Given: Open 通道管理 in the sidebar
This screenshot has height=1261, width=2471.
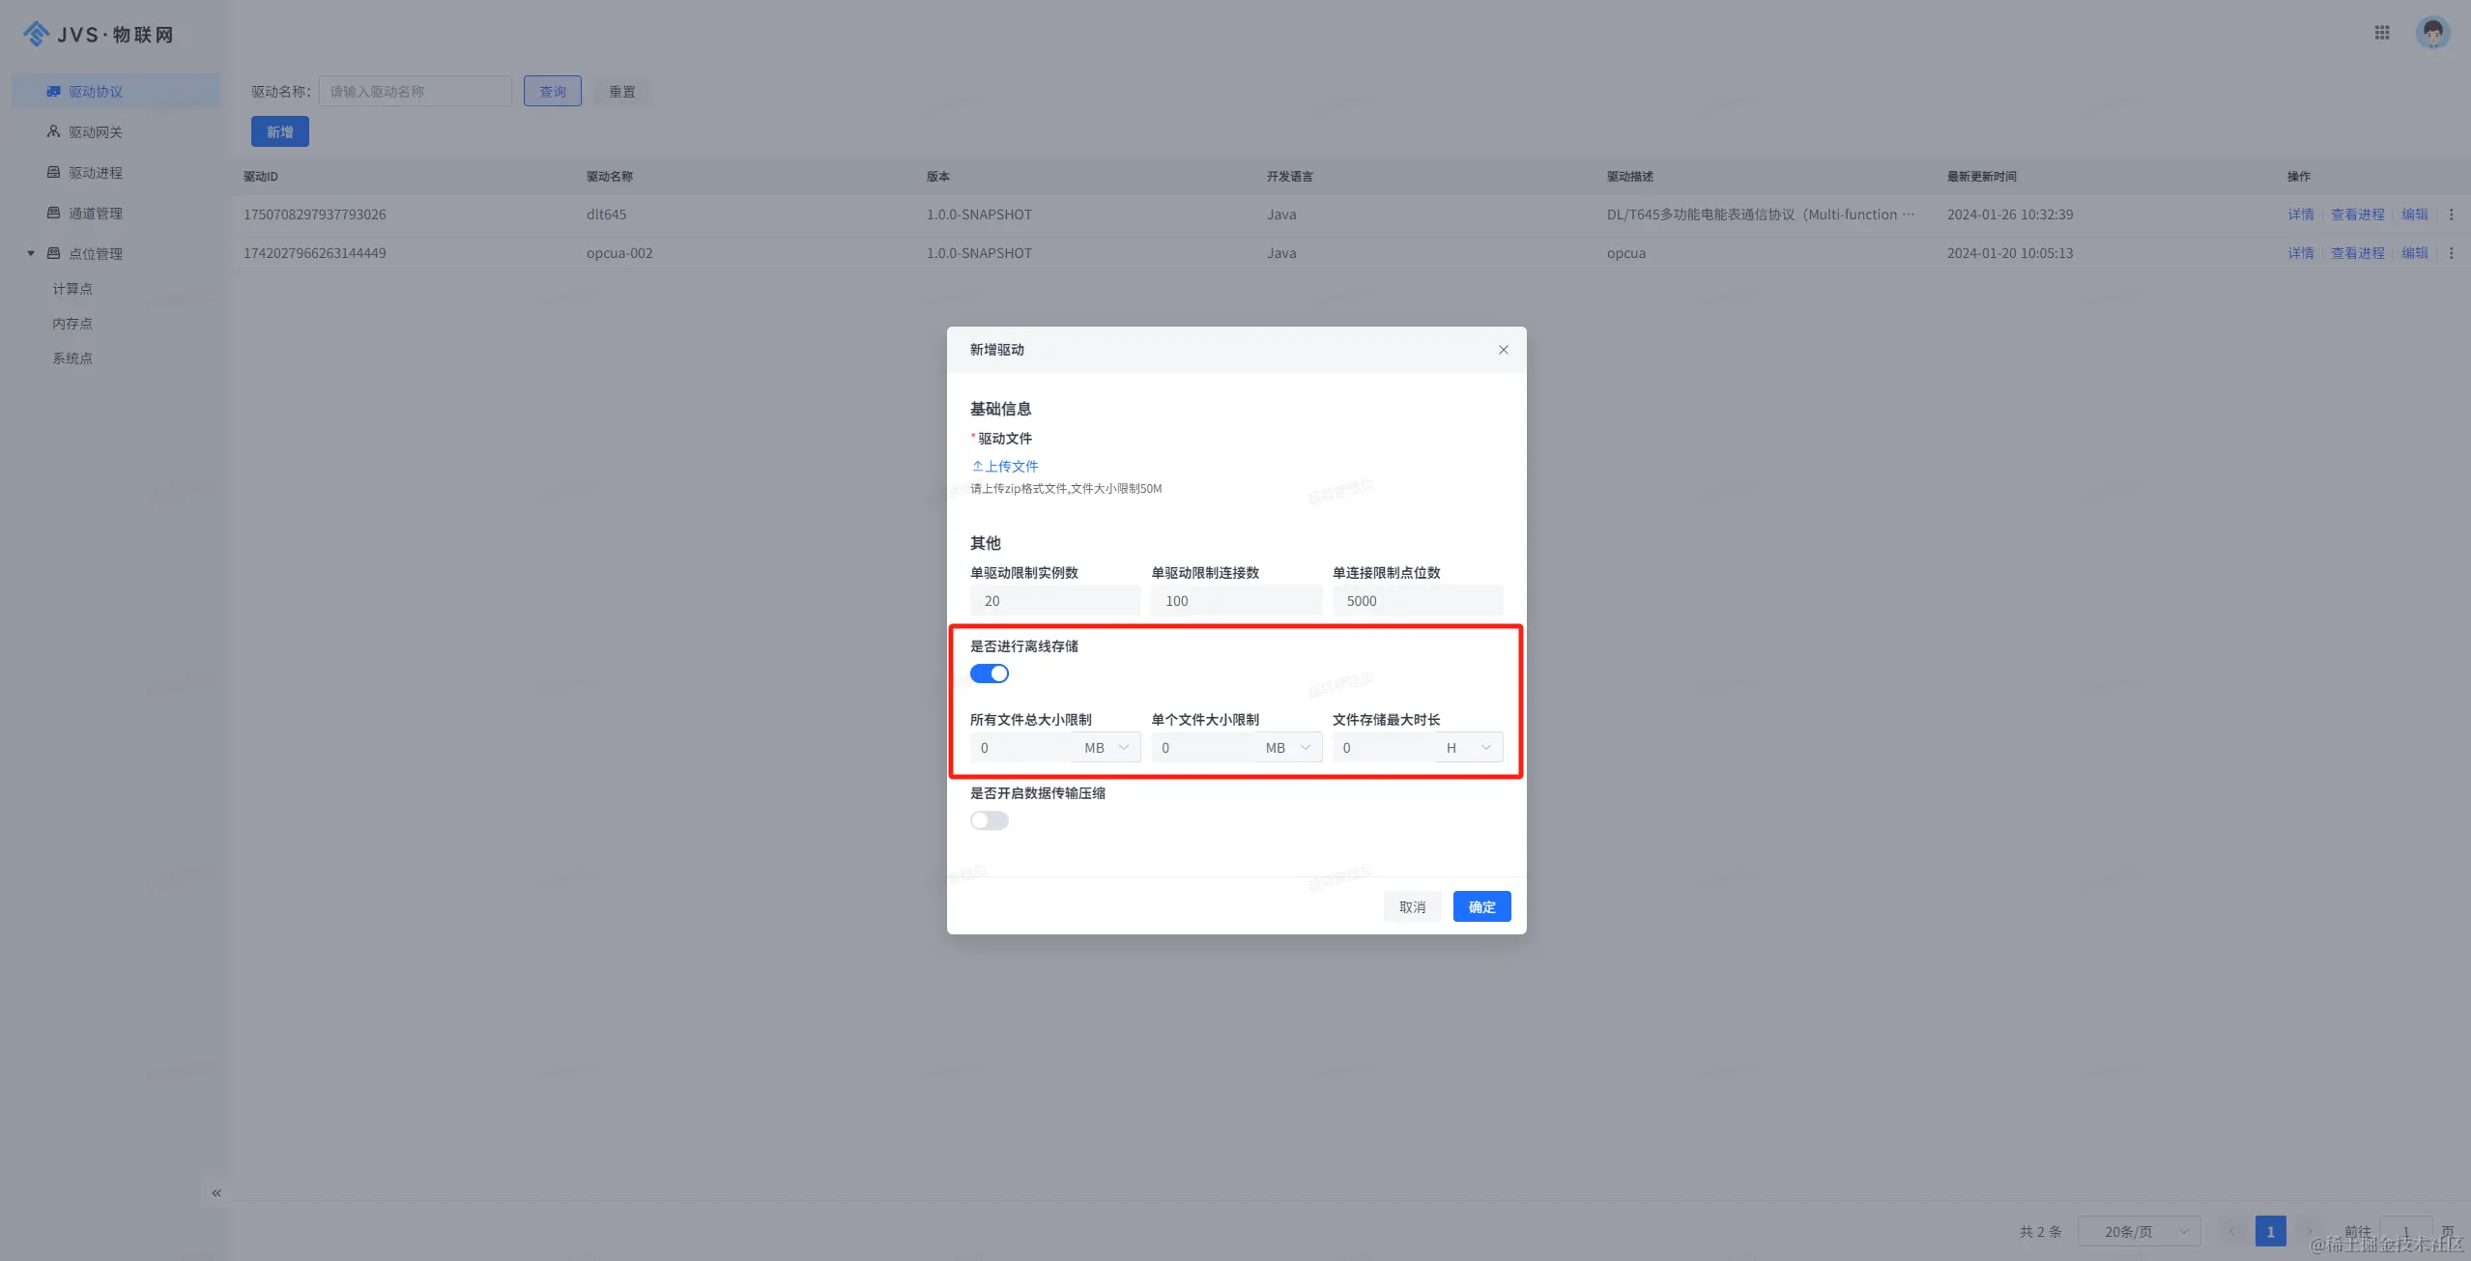Looking at the screenshot, I should pos(95,214).
